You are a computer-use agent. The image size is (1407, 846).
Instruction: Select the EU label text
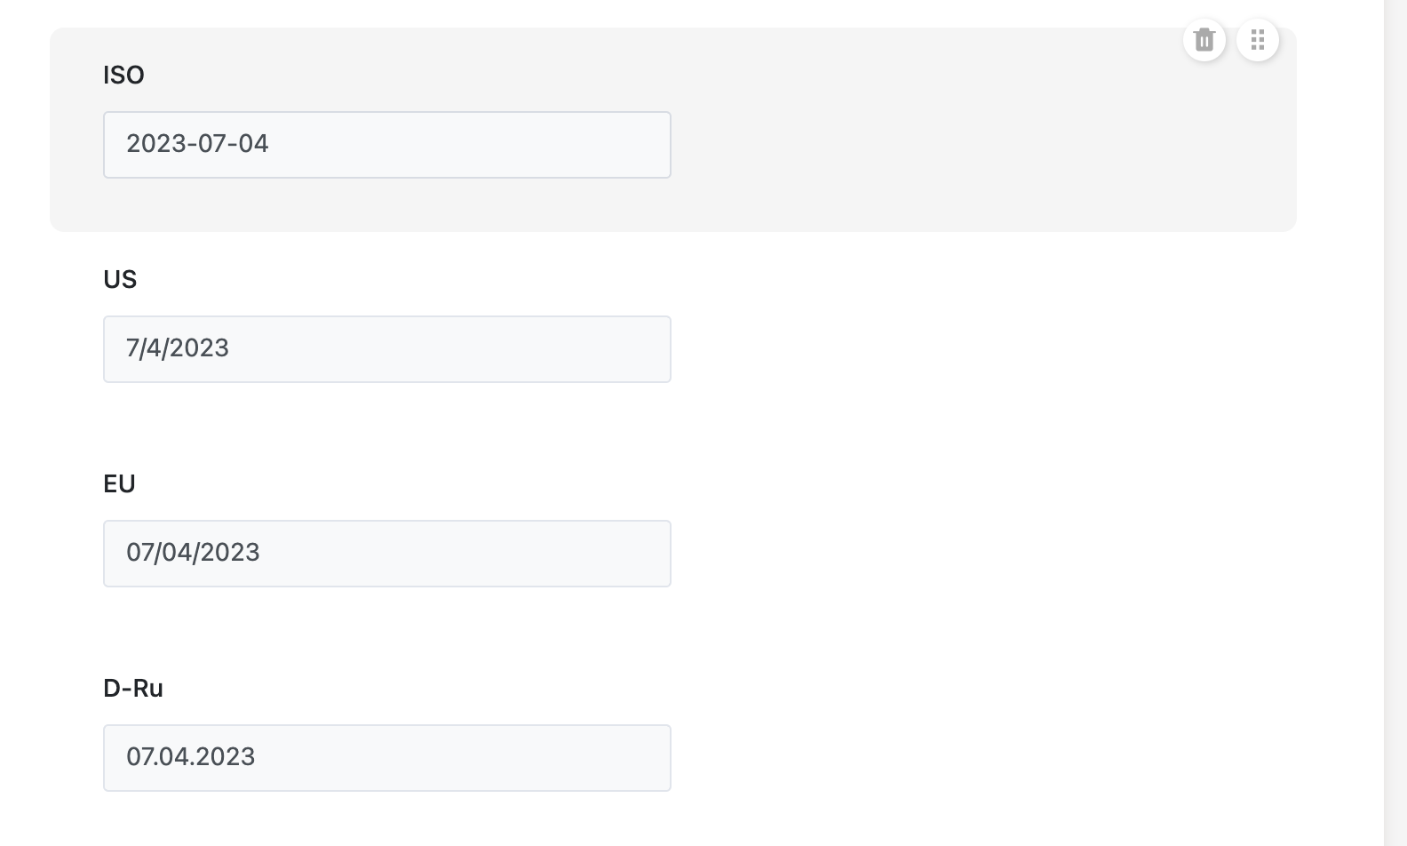pyautogui.click(x=119, y=484)
